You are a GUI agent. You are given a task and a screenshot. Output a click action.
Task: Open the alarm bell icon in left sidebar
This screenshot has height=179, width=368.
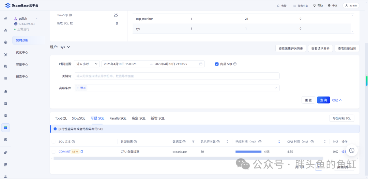[6, 91]
